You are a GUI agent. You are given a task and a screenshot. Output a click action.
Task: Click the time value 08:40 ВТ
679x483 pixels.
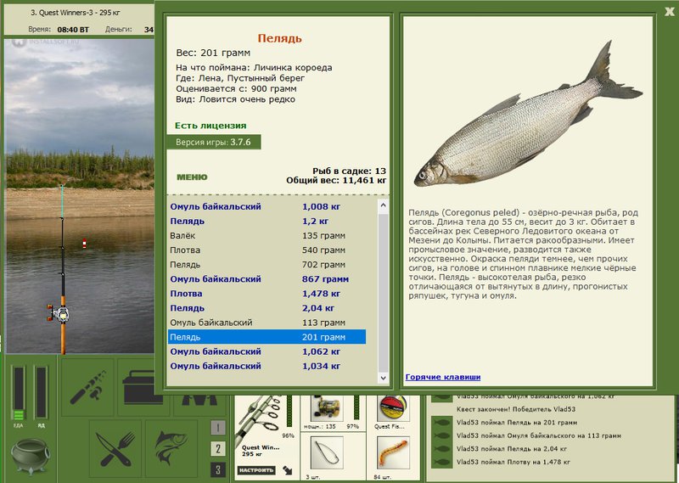(73, 30)
